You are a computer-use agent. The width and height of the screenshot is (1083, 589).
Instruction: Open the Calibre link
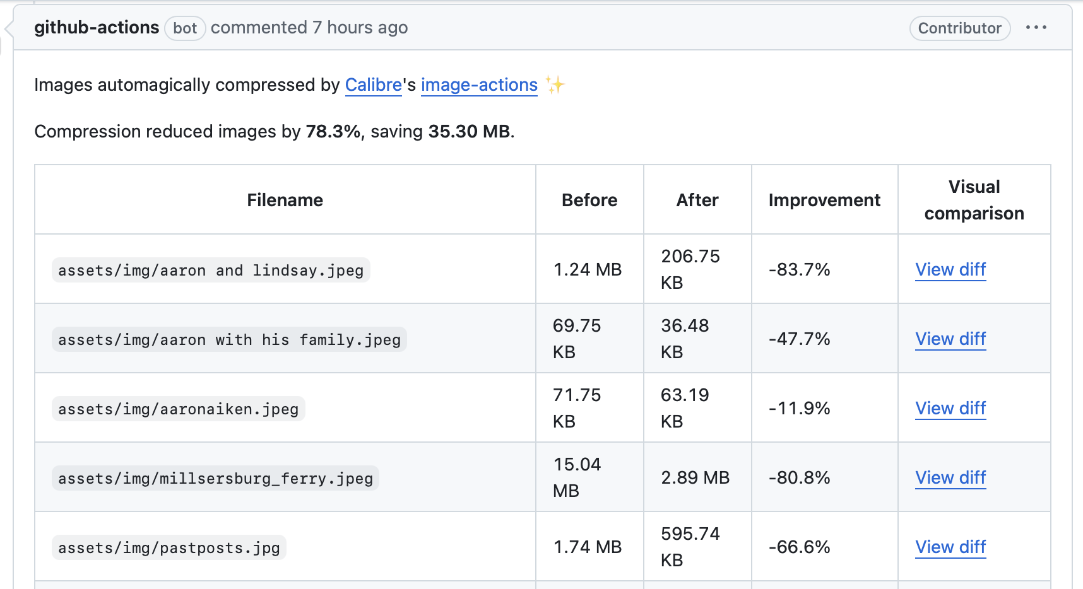tap(373, 85)
